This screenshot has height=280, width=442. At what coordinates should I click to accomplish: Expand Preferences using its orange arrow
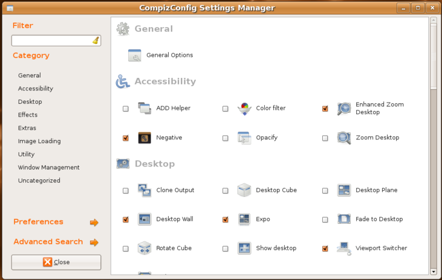(94, 222)
